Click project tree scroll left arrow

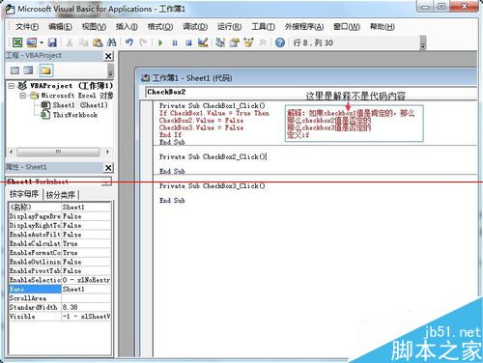[12, 152]
